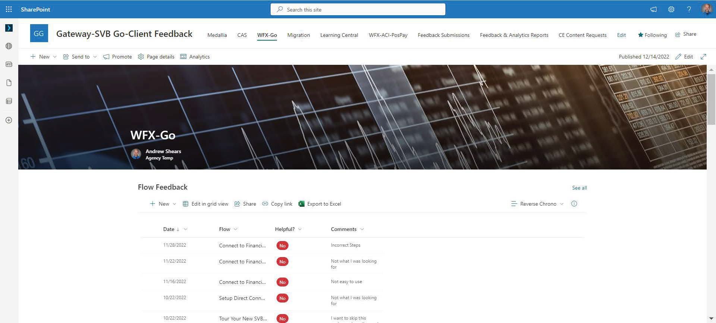
Task: Click the See all link
Action: point(580,188)
